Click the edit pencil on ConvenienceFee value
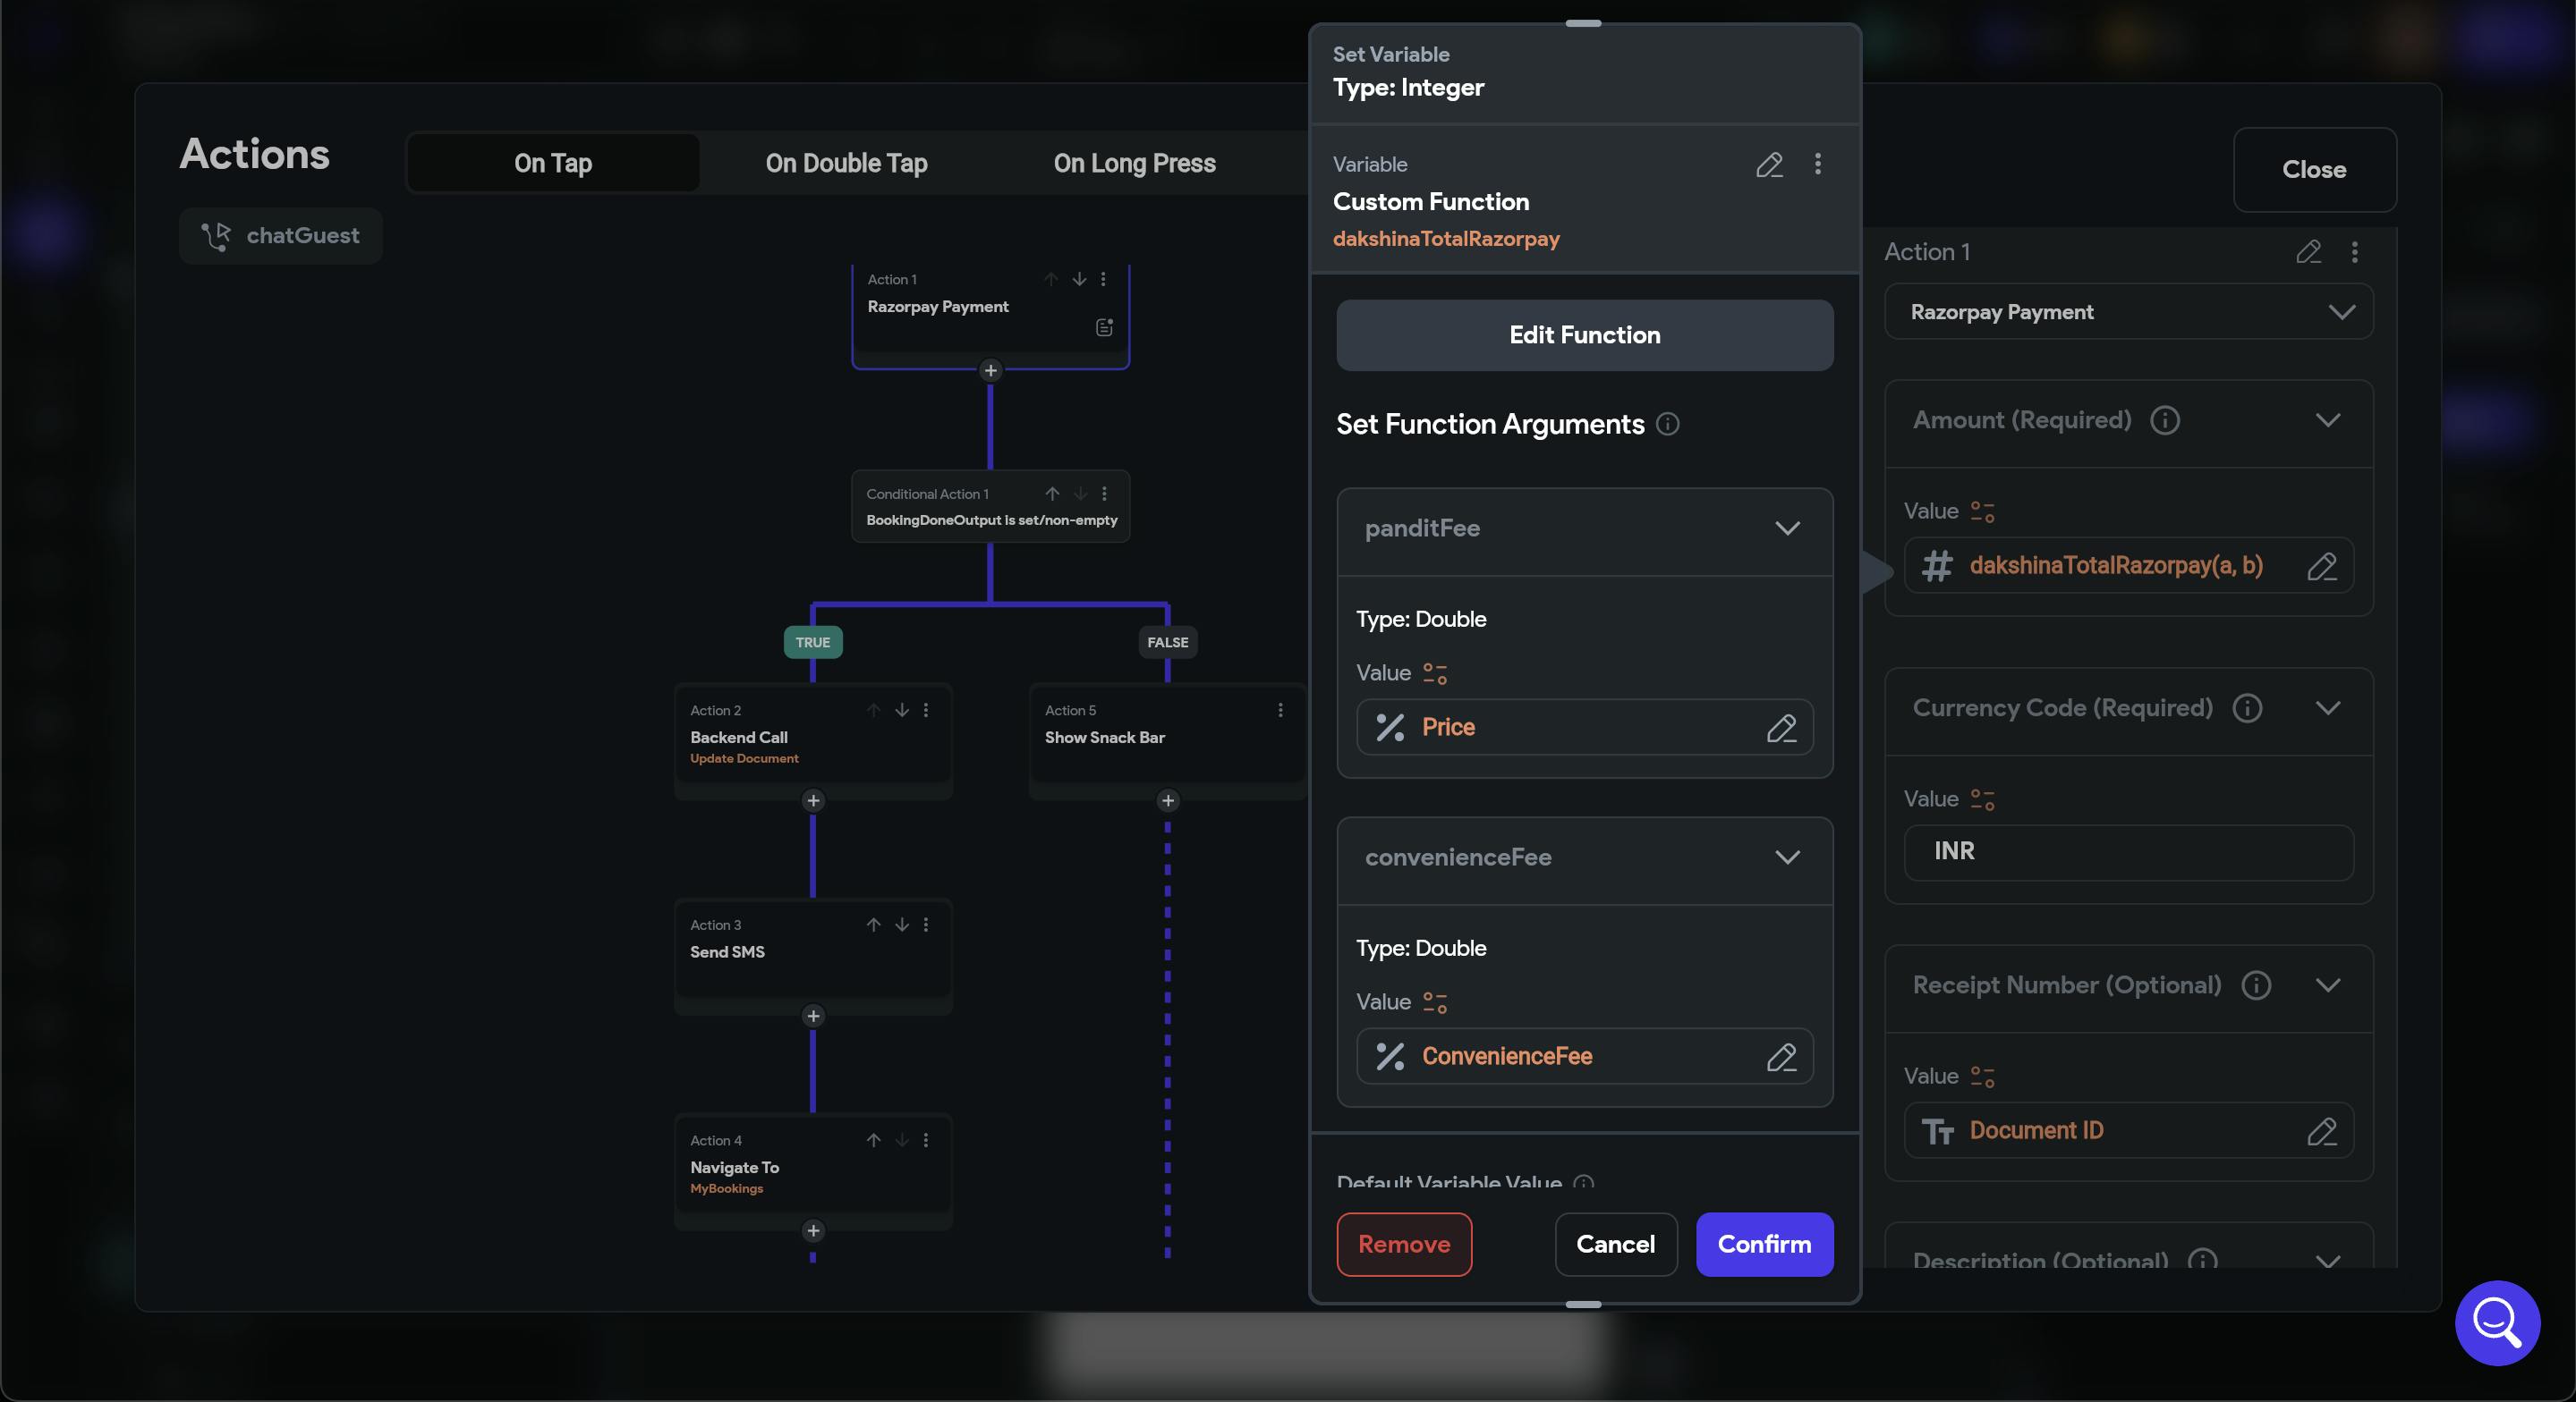The image size is (2576, 1402). click(1781, 1056)
